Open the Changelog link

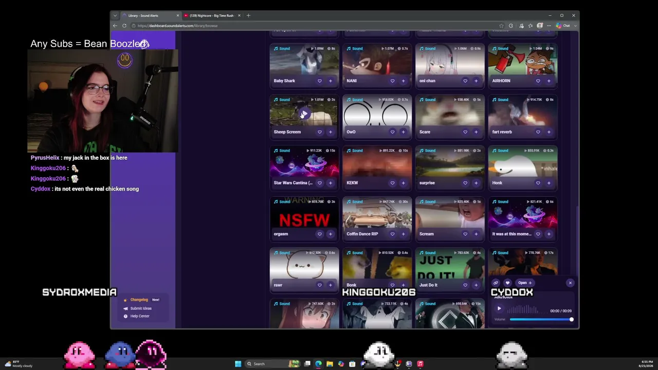click(x=139, y=300)
